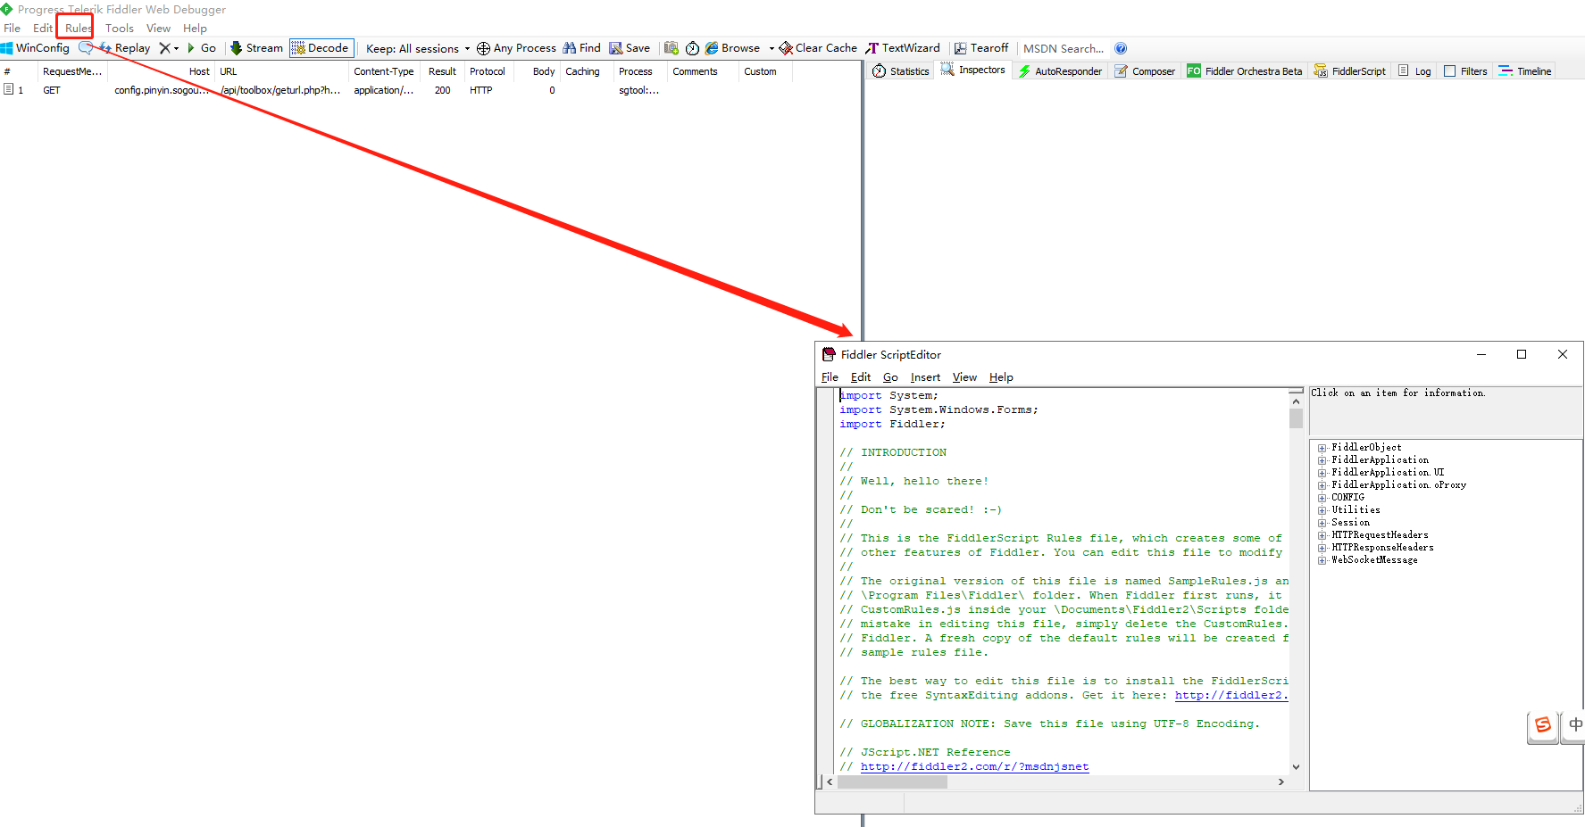Select session 1 GET row icon
The height and width of the screenshot is (827, 1585).
point(8,89)
